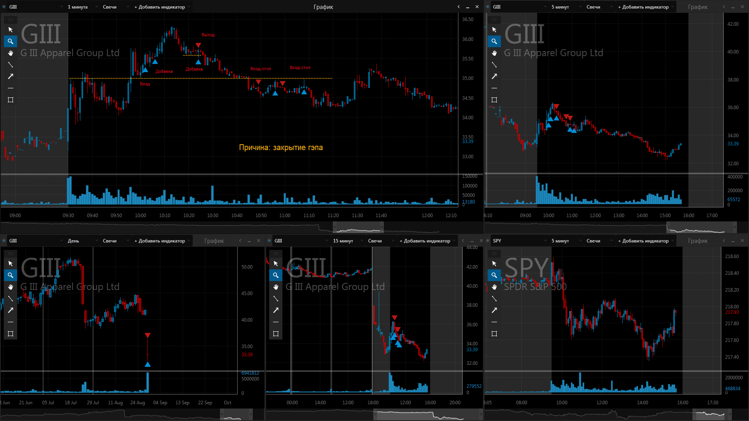Pick the arrow drawing tool in the 15-minute chart
749x421 pixels.
pos(276,310)
